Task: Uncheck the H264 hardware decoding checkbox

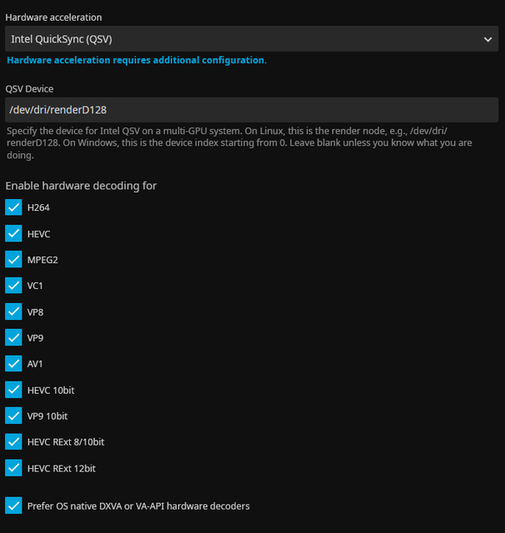Action: click(x=13, y=207)
